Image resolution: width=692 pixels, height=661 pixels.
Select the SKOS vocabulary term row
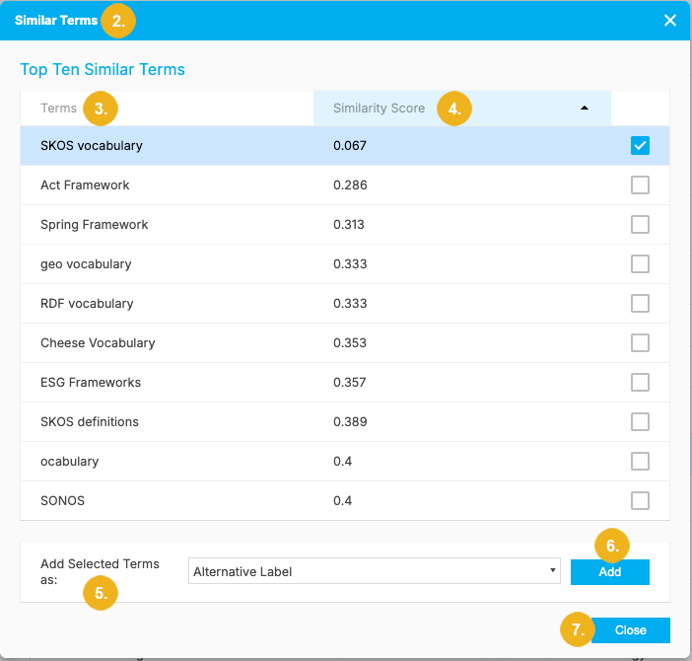point(92,146)
